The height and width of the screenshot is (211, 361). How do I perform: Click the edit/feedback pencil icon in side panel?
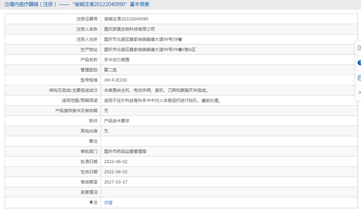[x=359, y=48]
